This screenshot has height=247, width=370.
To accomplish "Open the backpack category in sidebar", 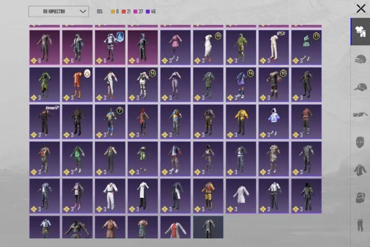I will pos(360,197).
